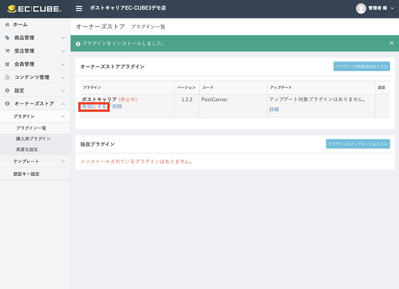399x289 pixels.
Task: Click the オーナーズストアプラグイン section heading
Action: point(113,66)
